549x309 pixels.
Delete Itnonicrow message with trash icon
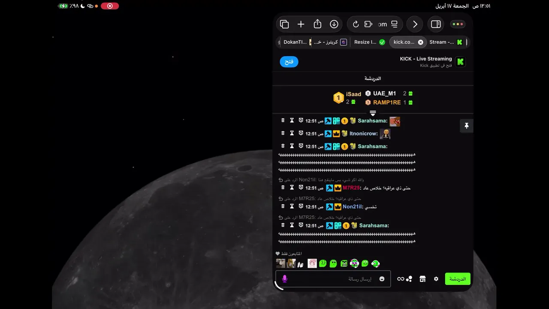click(283, 133)
